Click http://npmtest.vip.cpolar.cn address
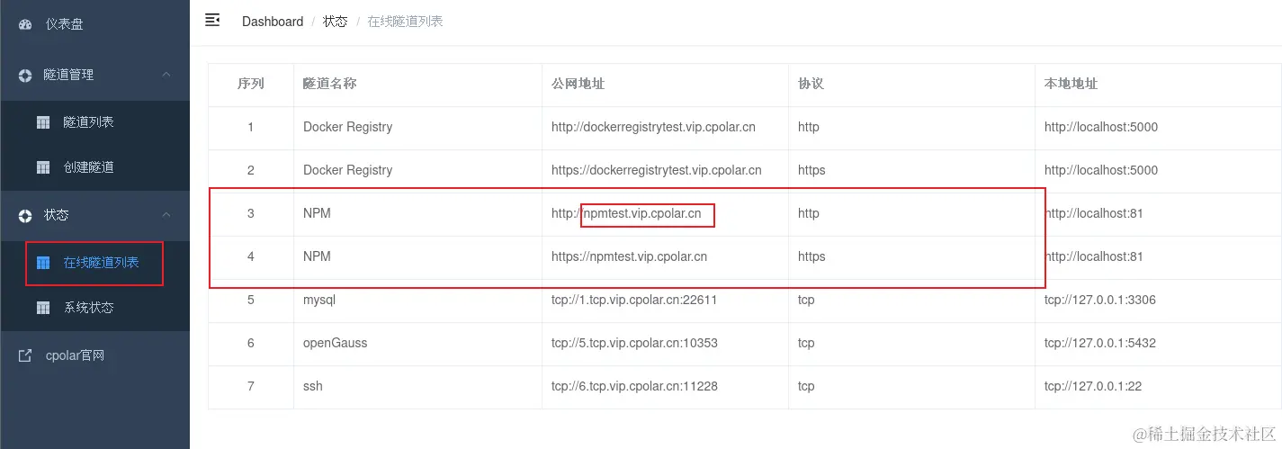This screenshot has width=1282, height=449. point(626,213)
